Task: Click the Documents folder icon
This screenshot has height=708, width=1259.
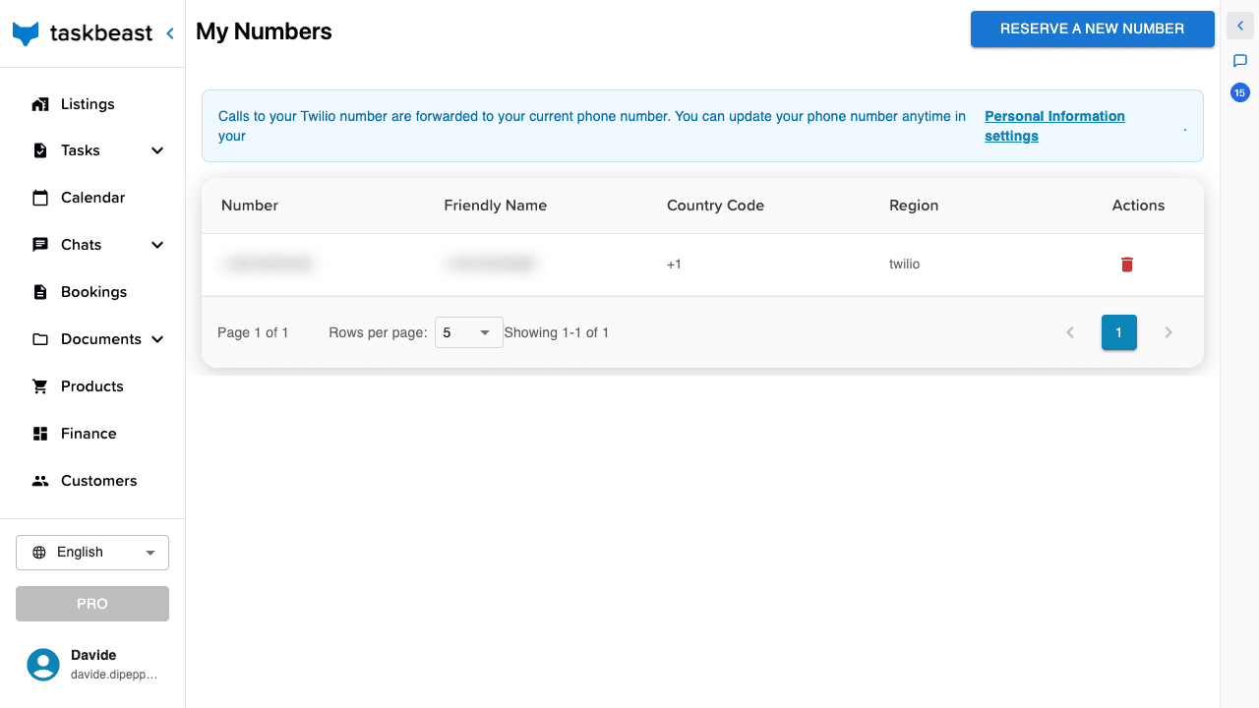Action: click(x=40, y=339)
